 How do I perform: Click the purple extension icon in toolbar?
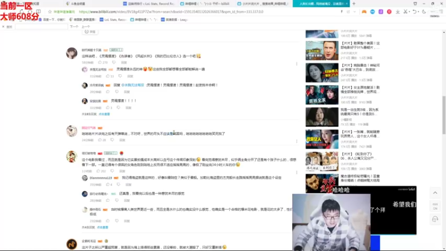(381, 12)
